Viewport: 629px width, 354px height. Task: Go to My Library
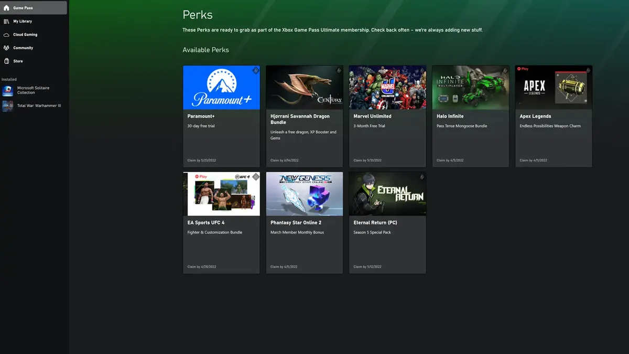coord(34,22)
